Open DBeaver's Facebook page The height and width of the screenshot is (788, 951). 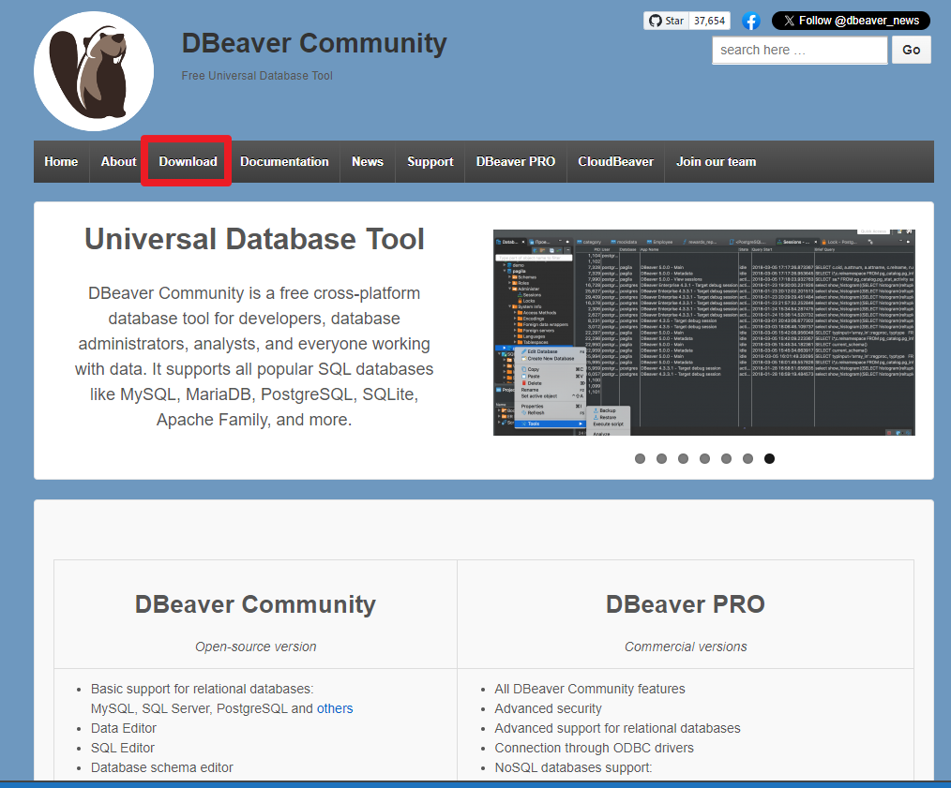751,21
